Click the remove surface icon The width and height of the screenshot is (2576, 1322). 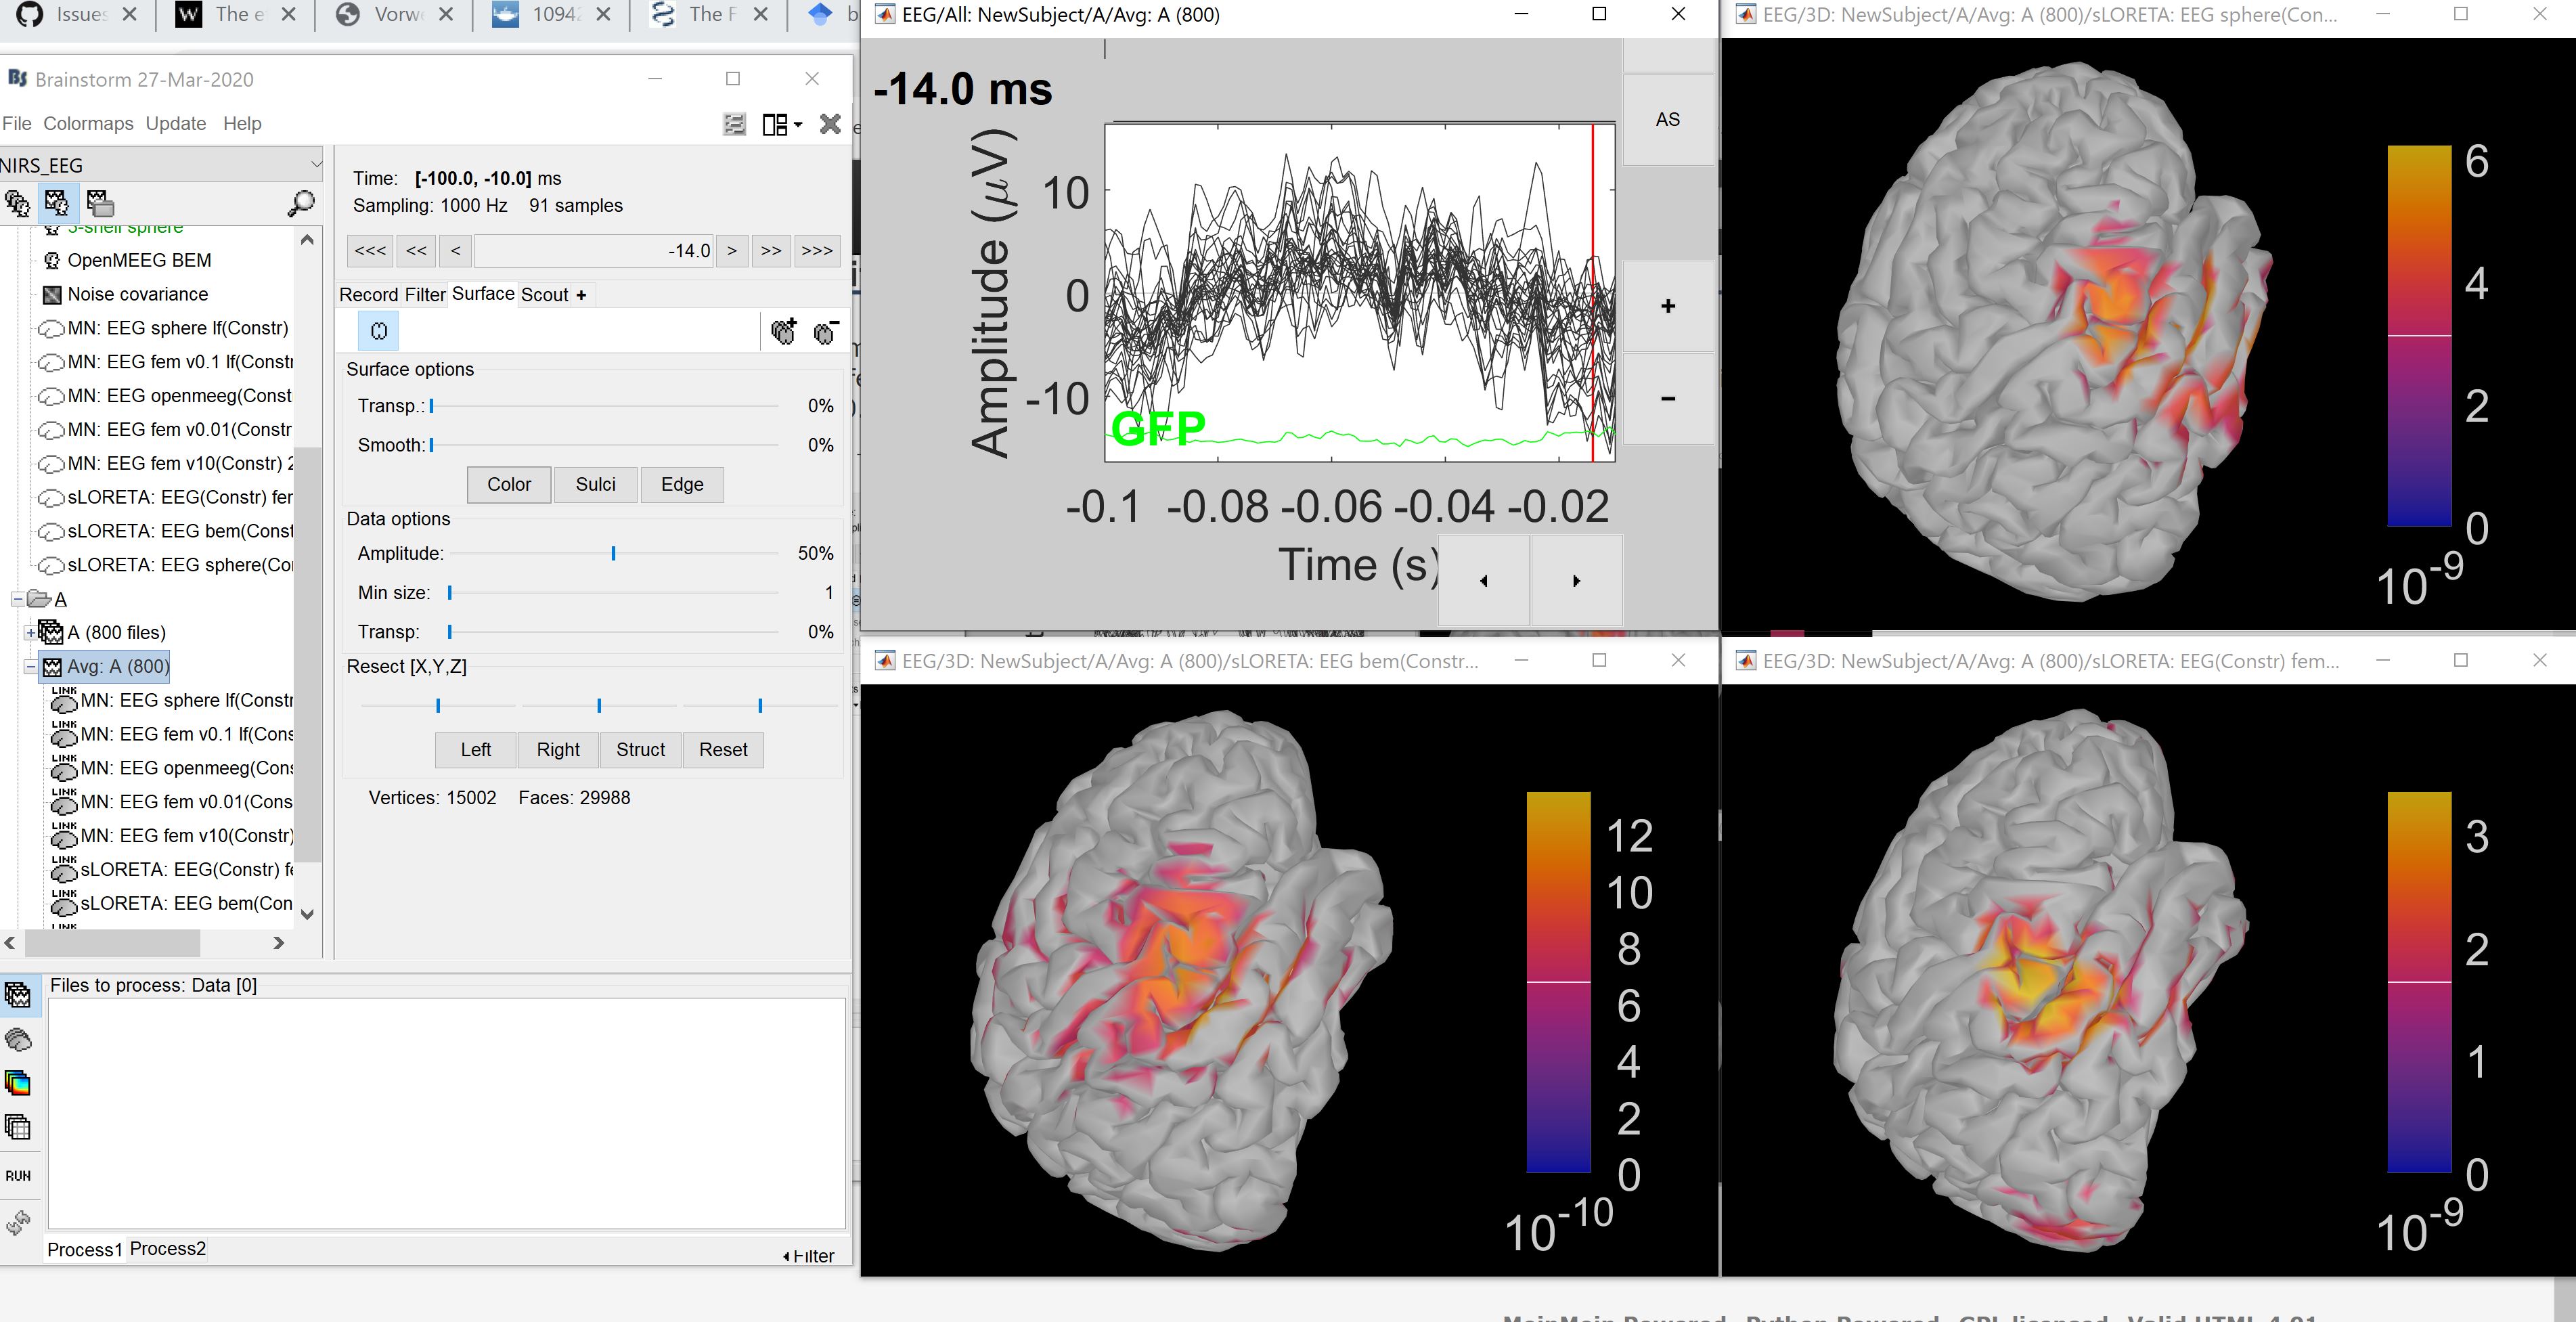click(825, 331)
